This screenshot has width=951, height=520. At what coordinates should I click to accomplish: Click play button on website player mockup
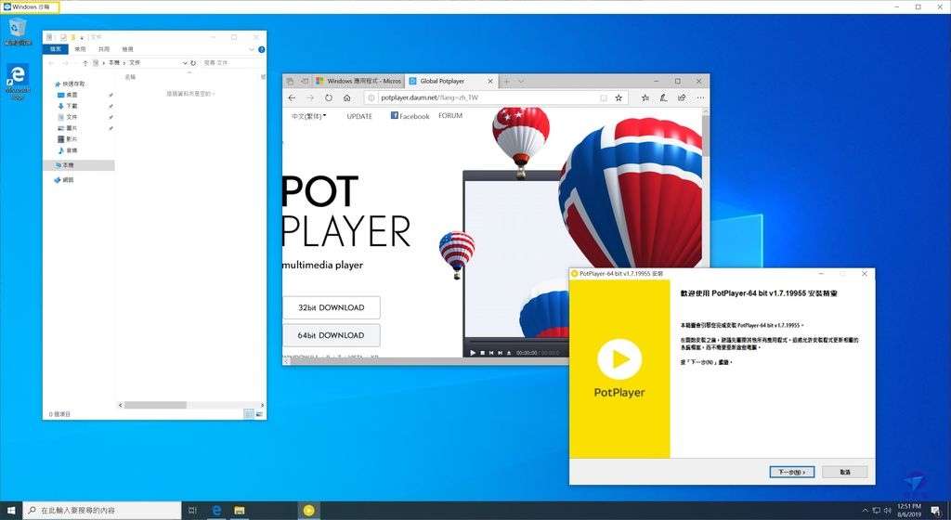click(x=473, y=353)
